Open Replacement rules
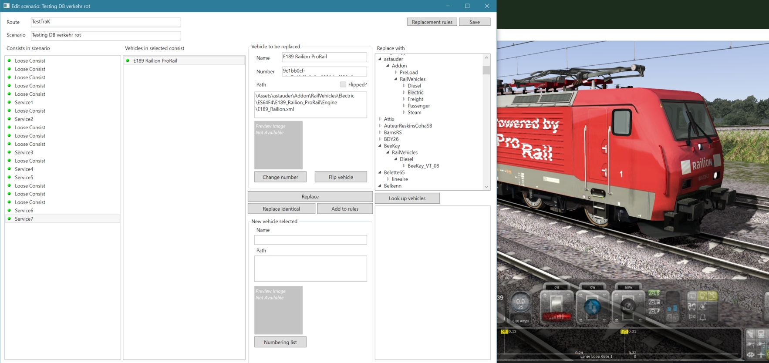 click(432, 22)
